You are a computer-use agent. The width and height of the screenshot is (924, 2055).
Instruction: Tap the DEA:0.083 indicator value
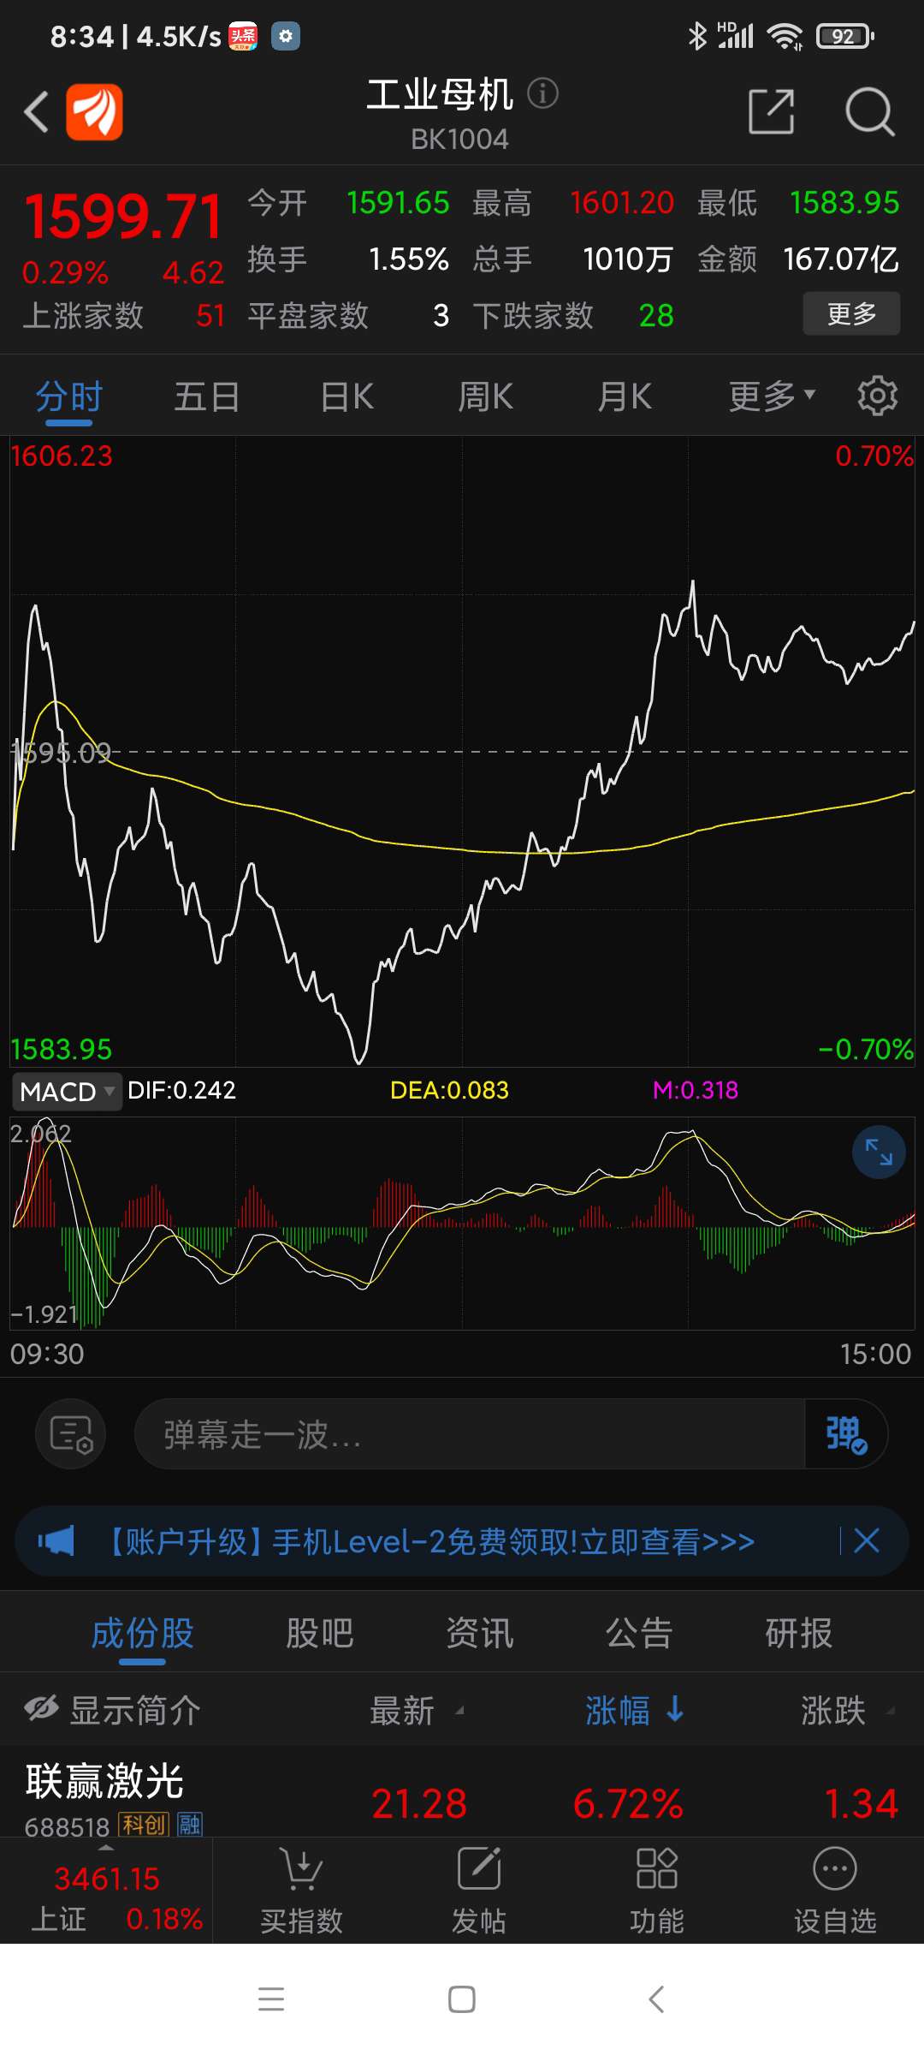(449, 1090)
